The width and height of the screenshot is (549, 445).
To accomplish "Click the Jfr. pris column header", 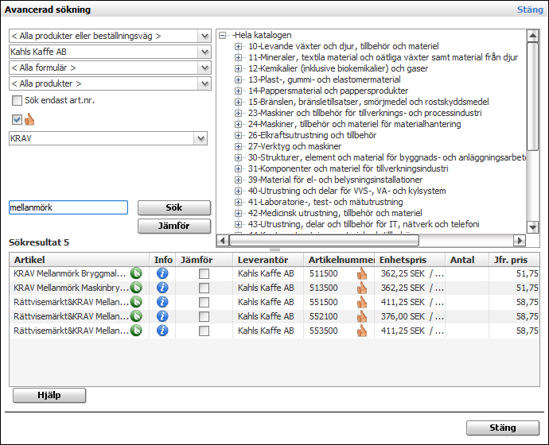I will point(514,260).
